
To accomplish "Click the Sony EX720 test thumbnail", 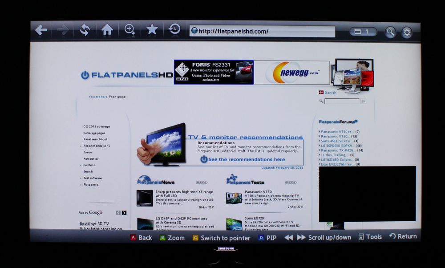I will click(234, 224).
